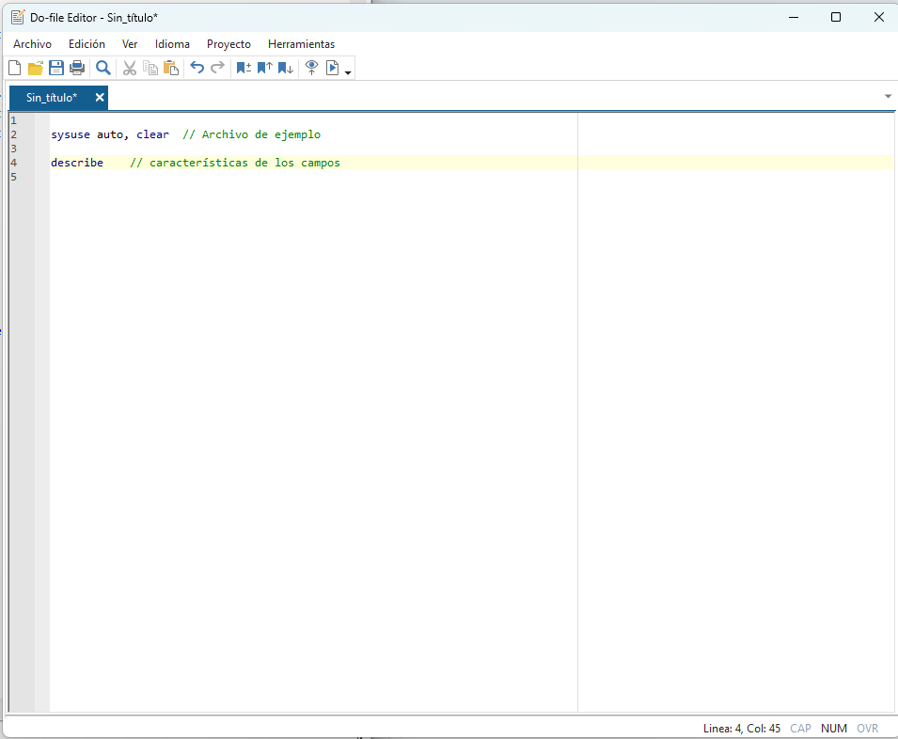898x739 pixels.
Task: Open the find magnifier tool
Action: coord(103,68)
